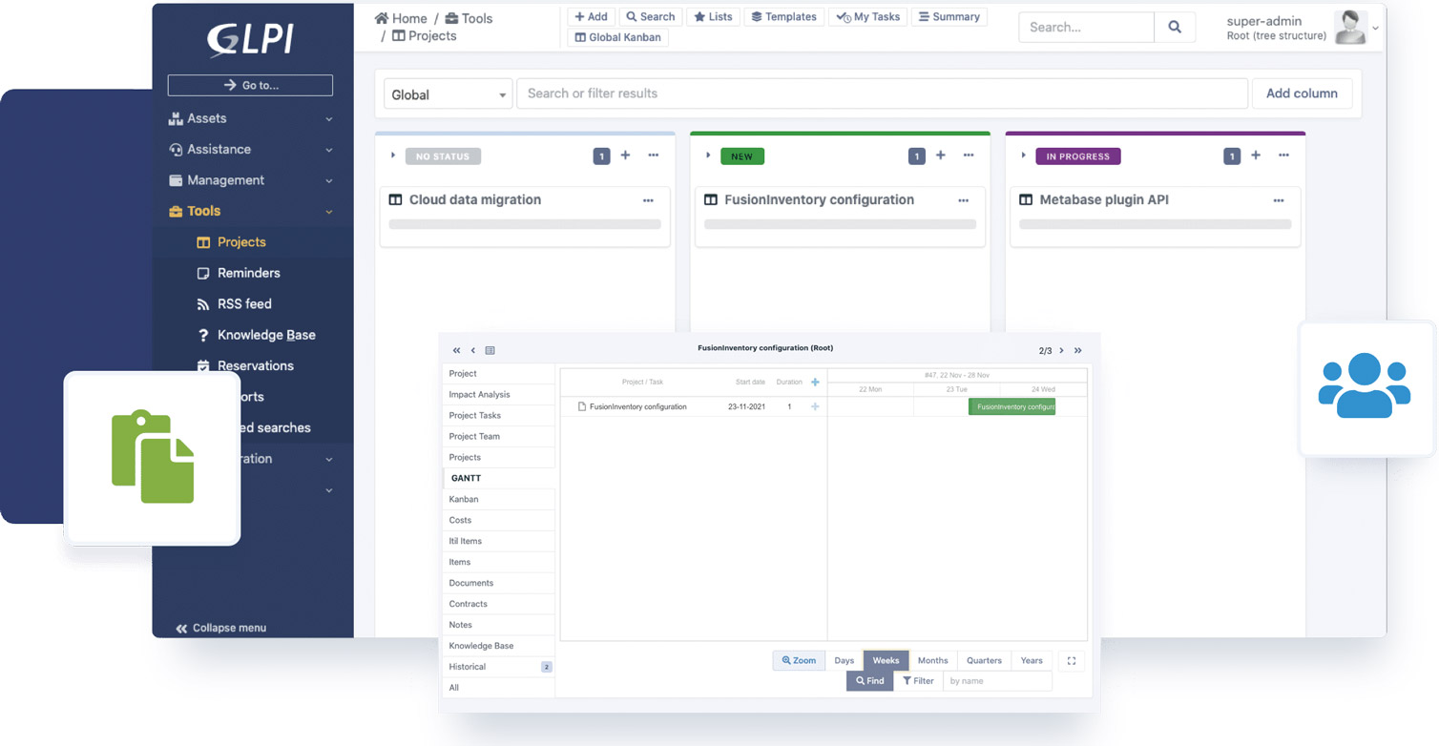Open ellipsis menu on Cloud data migration card
The height and width of the screenshot is (746, 1439).
point(648,200)
